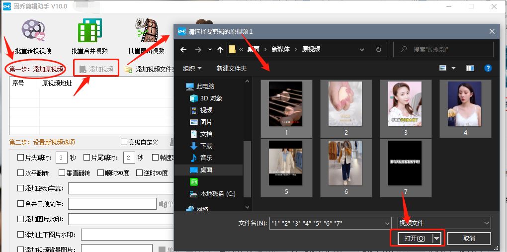Viewport: 507px width, 252px height.
Task: Close the file selection dialog
Action: 492,31
